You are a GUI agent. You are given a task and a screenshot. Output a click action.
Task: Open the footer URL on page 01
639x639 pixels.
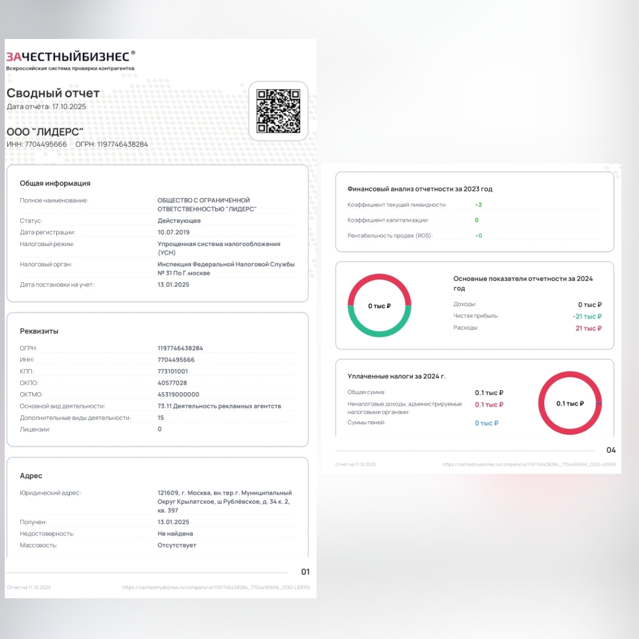[x=215, y=588]
